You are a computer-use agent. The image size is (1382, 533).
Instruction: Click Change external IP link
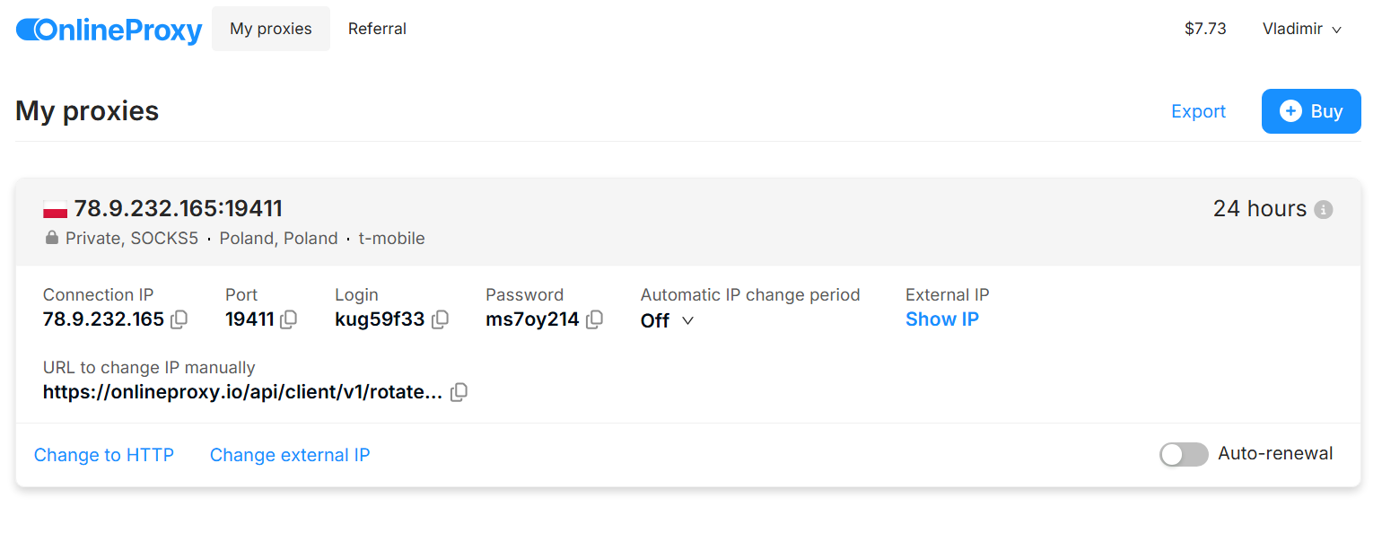290,455
